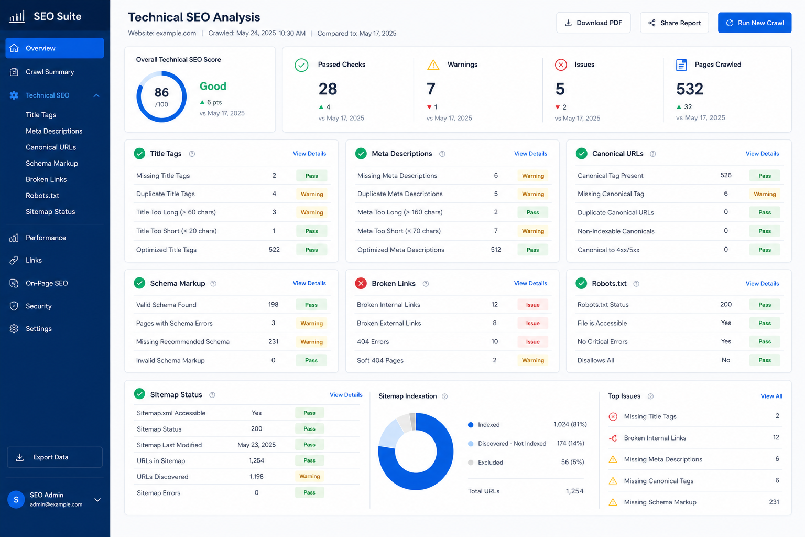Expand the SEO Admin account menu
Screen dimensions: 805x537
coord(97,500)
